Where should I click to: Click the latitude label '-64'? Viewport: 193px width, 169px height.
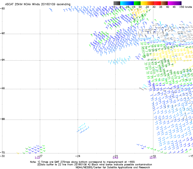(x=2, y=60)
